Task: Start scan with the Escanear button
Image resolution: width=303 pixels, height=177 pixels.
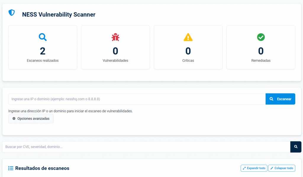Action: click(x=280, y=99)
